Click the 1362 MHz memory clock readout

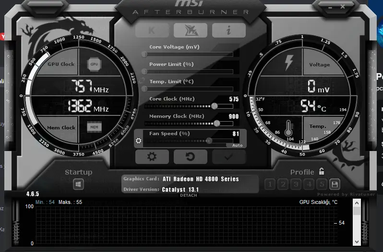[x=88, y=106]
